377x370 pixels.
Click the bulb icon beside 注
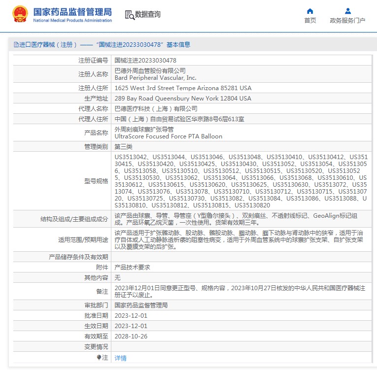[x=99, y=358]
